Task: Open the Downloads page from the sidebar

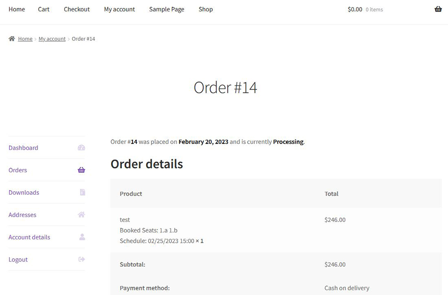Action: pos(23,192)
